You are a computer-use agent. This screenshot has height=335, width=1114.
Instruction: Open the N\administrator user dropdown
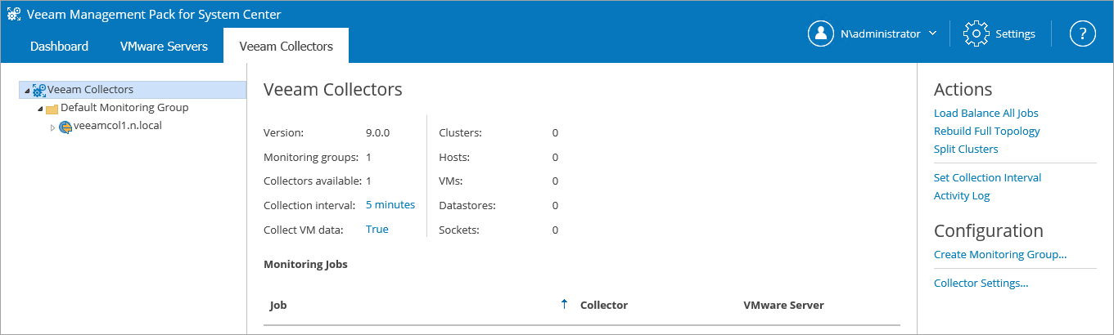pyautogui.click(x=932, y=33)
